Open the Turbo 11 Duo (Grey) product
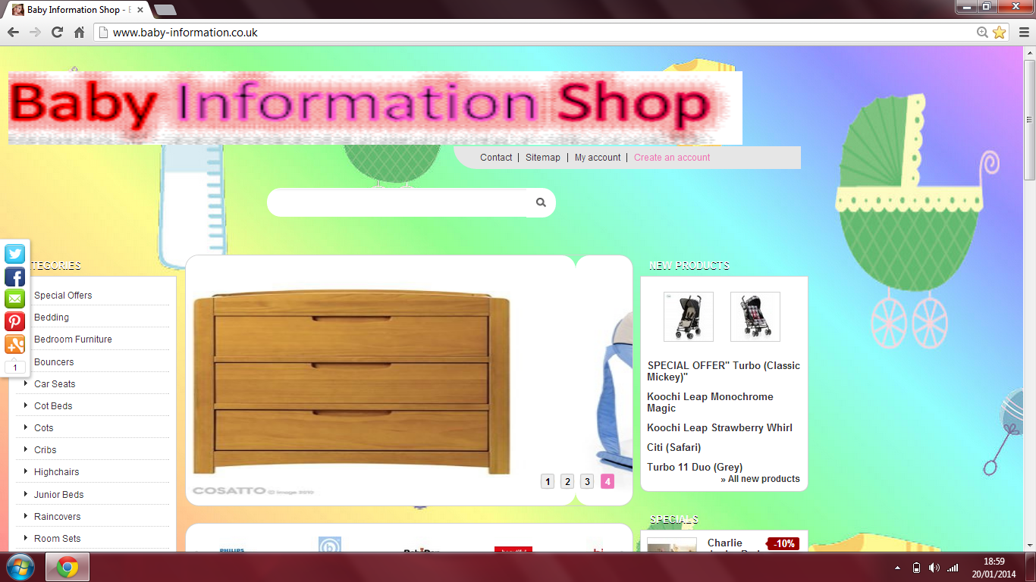 [695, 468]
